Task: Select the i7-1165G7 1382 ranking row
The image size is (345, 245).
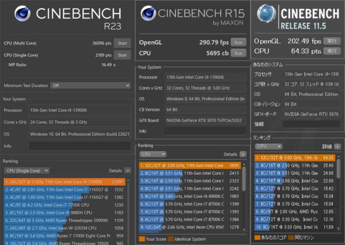Action: [x=64, y=197]
